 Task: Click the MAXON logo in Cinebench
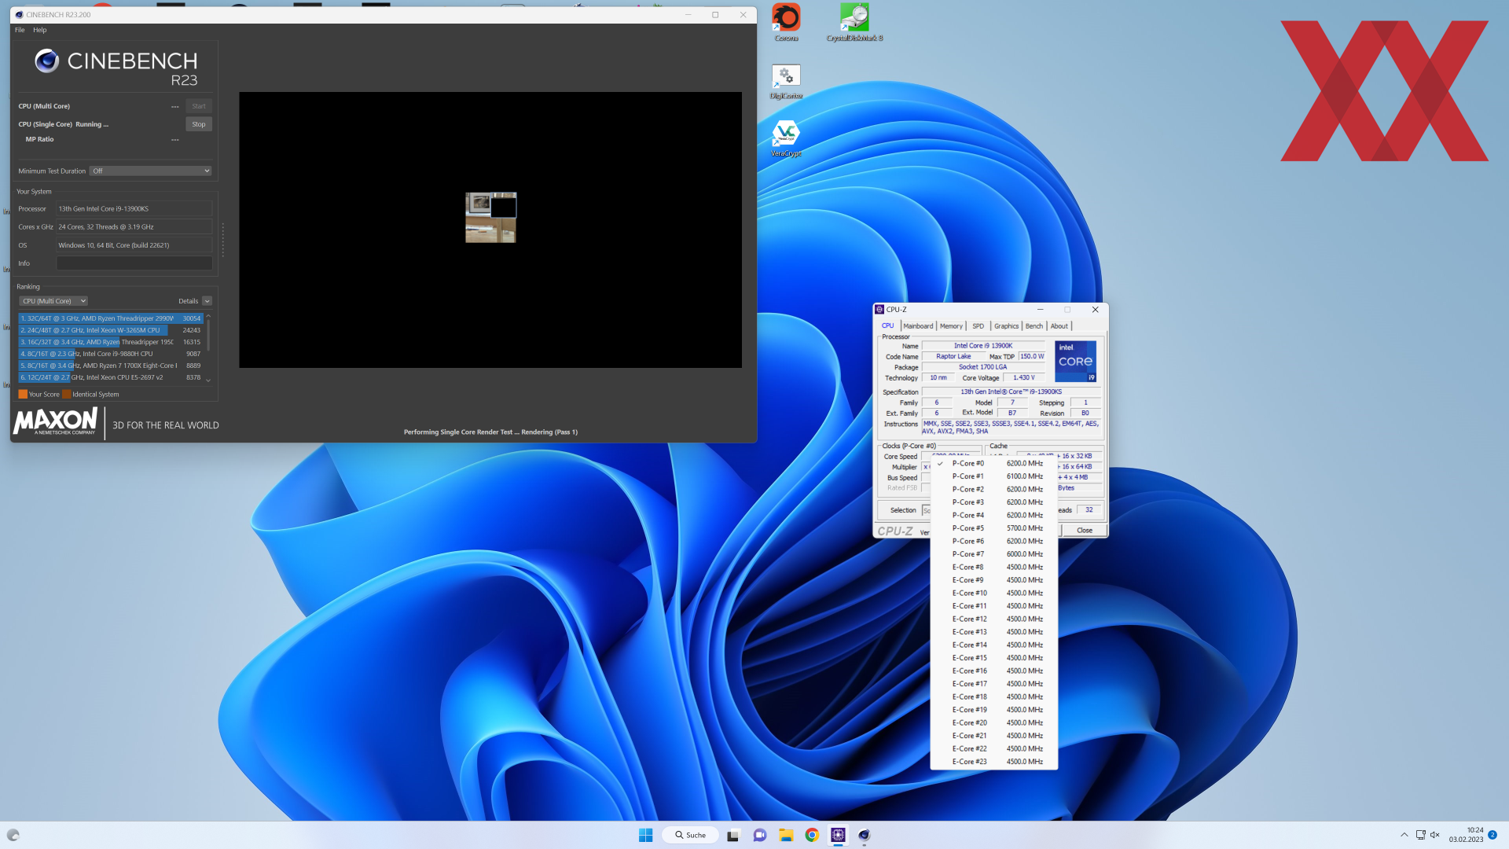[56, 421]
